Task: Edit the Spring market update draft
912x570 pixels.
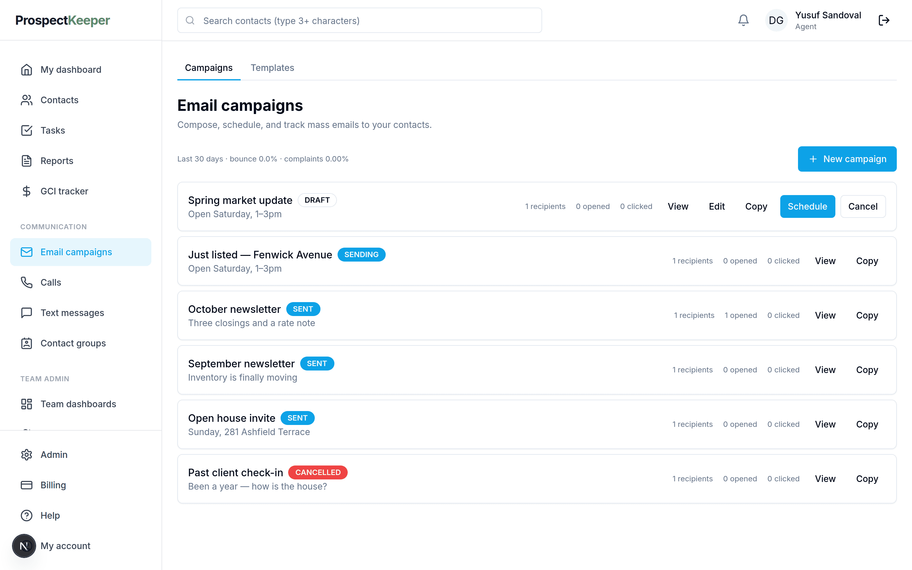Action: pyautogui.click(x=716, y=206)
